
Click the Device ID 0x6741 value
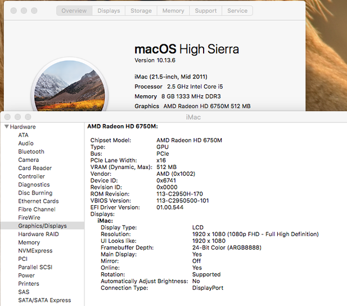166,180
